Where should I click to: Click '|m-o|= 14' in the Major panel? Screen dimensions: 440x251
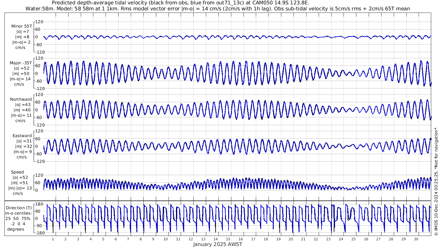tap(21, 79)
